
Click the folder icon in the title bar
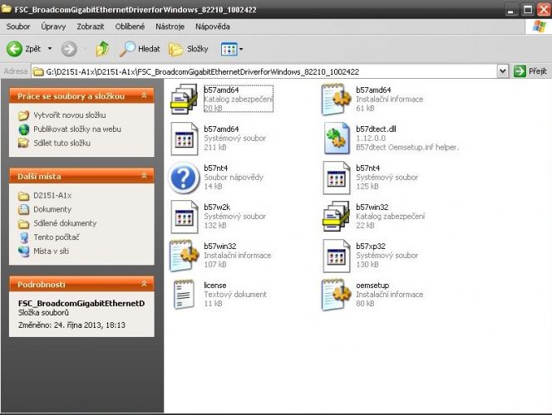click(7, 7)
